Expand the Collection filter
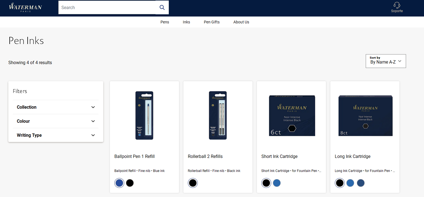 [x=56, y=107]
